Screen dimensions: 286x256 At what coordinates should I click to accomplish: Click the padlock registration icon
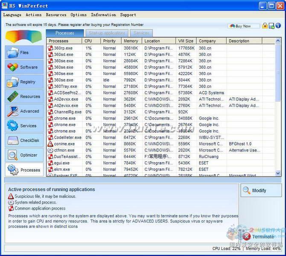point(265,26)
